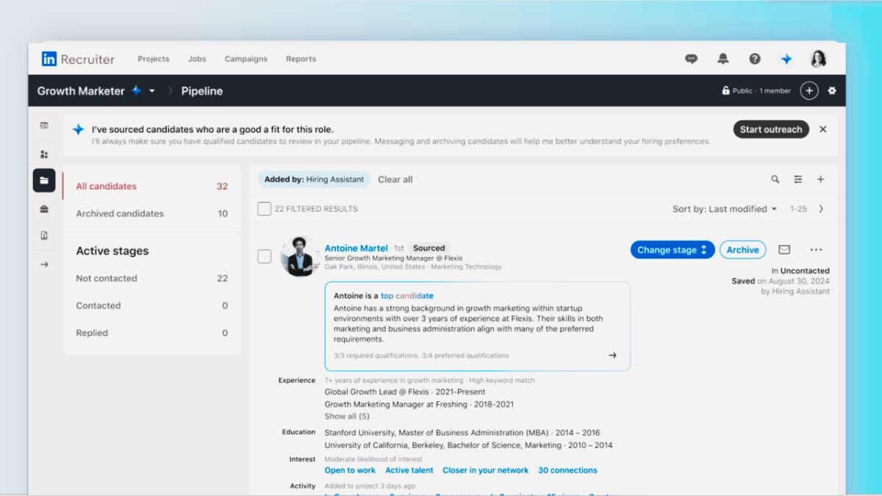Search candidates using the magnifier icon
The width and height of the screenshot is (882, 496).
pyautogui.click(x=775, y=179)
